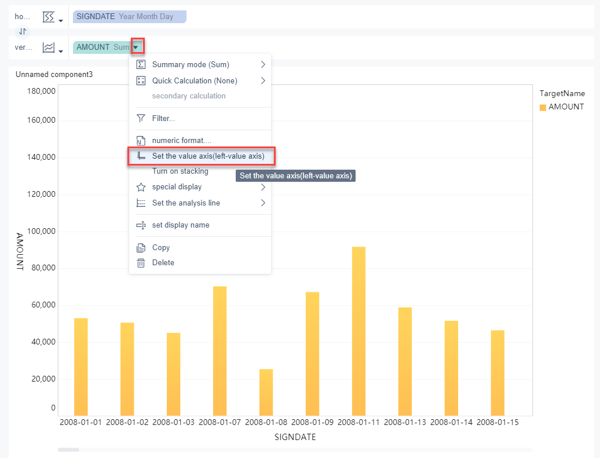
Task: Expand the Quick Calculation submenu chevron
Action: [x=263, y=80]
